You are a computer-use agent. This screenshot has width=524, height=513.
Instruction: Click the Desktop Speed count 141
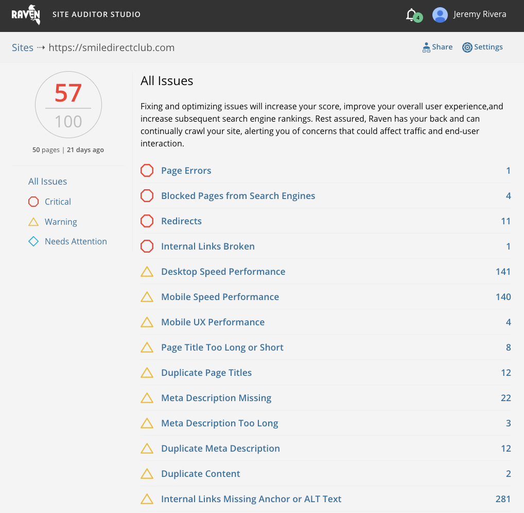pyautogui.click(x=503, y=272)
